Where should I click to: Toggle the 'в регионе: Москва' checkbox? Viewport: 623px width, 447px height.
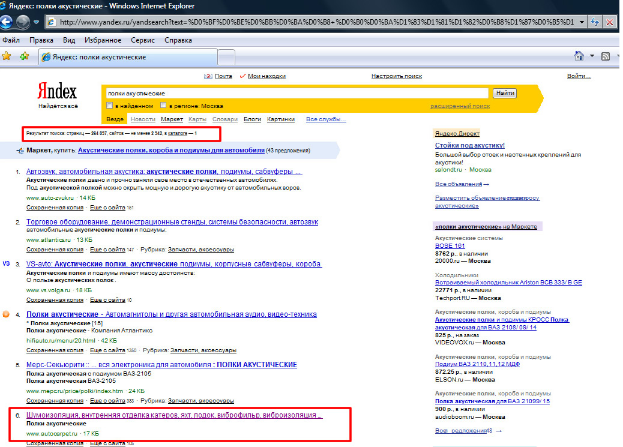point(163,106)
